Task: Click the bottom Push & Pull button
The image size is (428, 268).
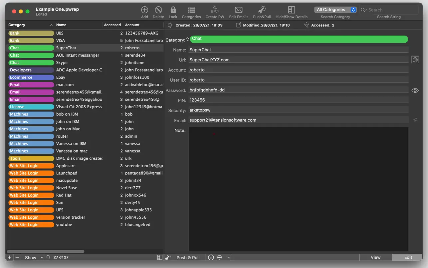Action: pyautogui.click(x=188, y=257)
